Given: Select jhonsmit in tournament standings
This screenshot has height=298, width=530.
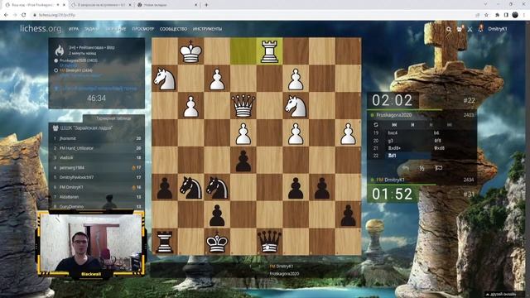Looking at the screenshot, I should pyautogui.click(x=68, y=138).
